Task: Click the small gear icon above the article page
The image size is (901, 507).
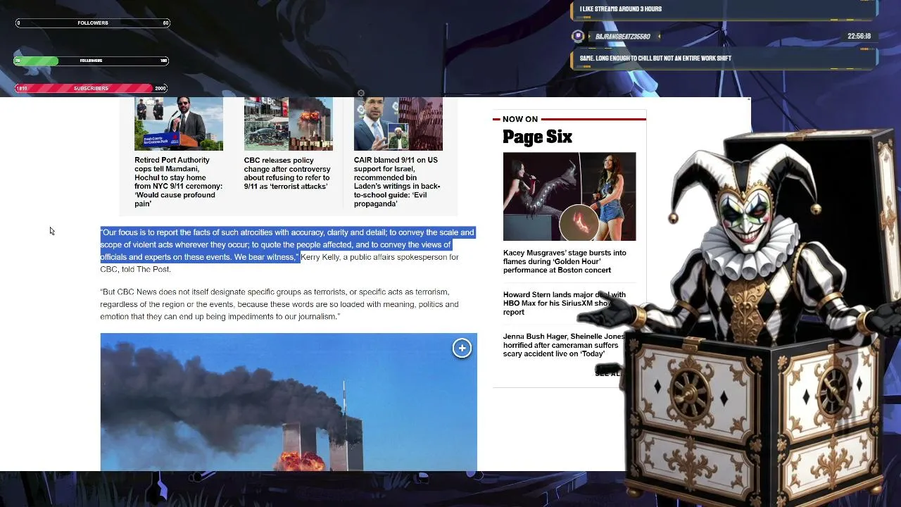Action: [361, 93]
